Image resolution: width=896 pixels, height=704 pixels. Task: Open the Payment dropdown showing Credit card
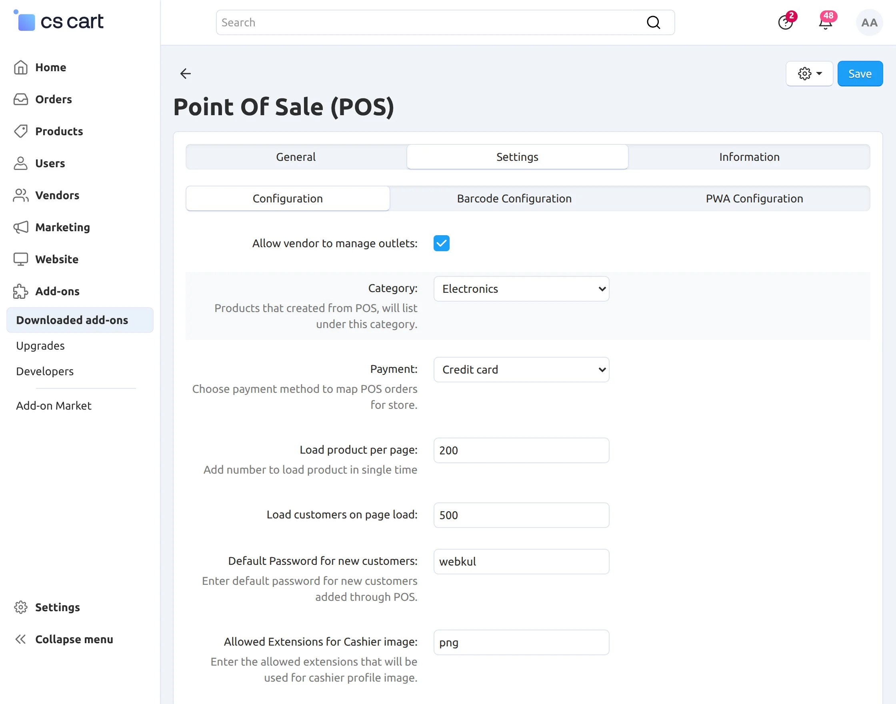(x=521, y=370)
